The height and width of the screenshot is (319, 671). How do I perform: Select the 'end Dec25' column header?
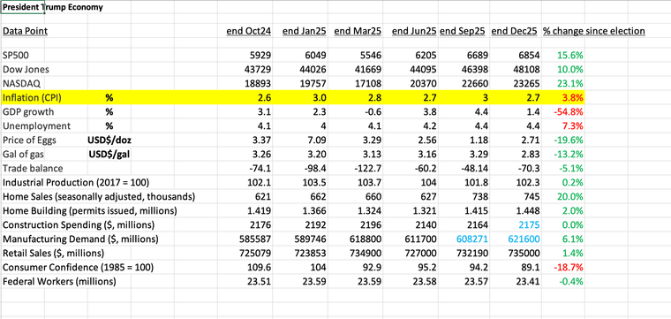tap(515, 31)
